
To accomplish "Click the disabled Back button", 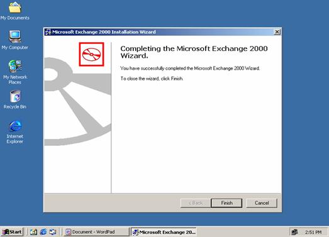I will click(x=196, y=203).
